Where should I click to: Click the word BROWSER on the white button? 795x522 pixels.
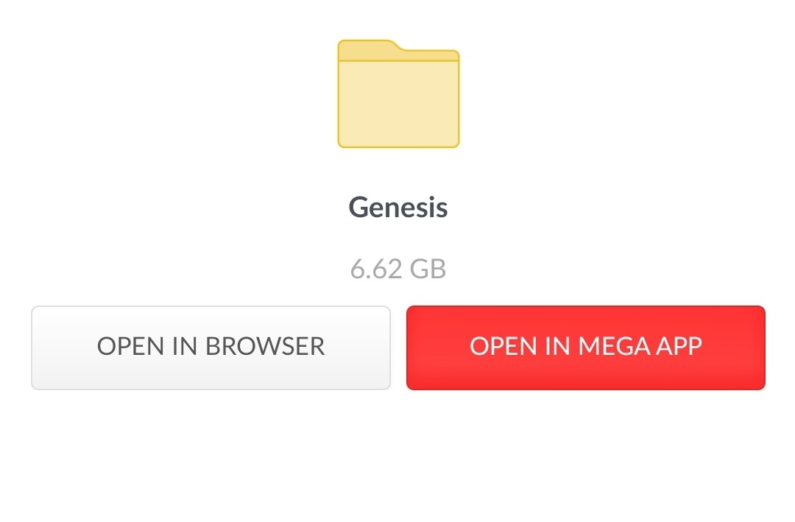(265, 347)
